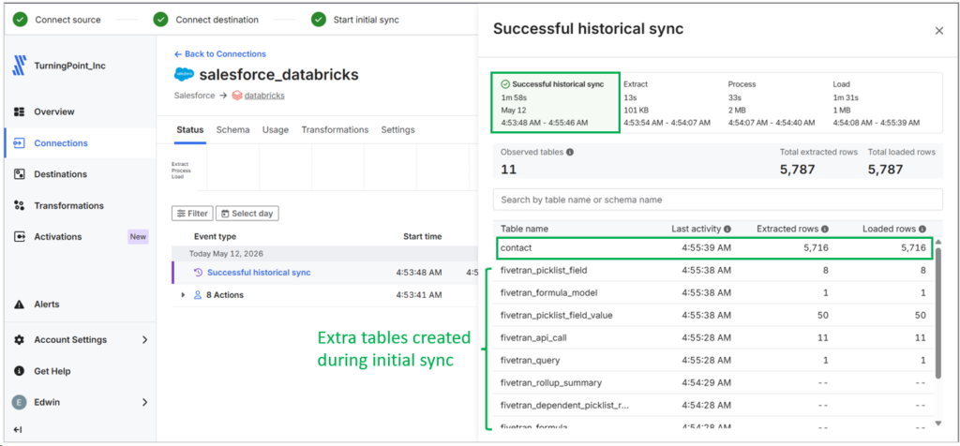Open the databricks destination link

coord(263,96)
